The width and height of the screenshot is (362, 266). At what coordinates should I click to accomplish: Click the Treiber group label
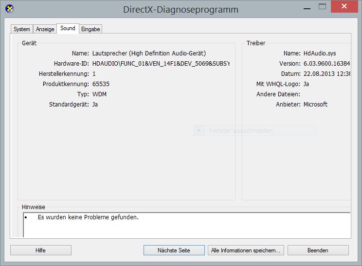256,43
